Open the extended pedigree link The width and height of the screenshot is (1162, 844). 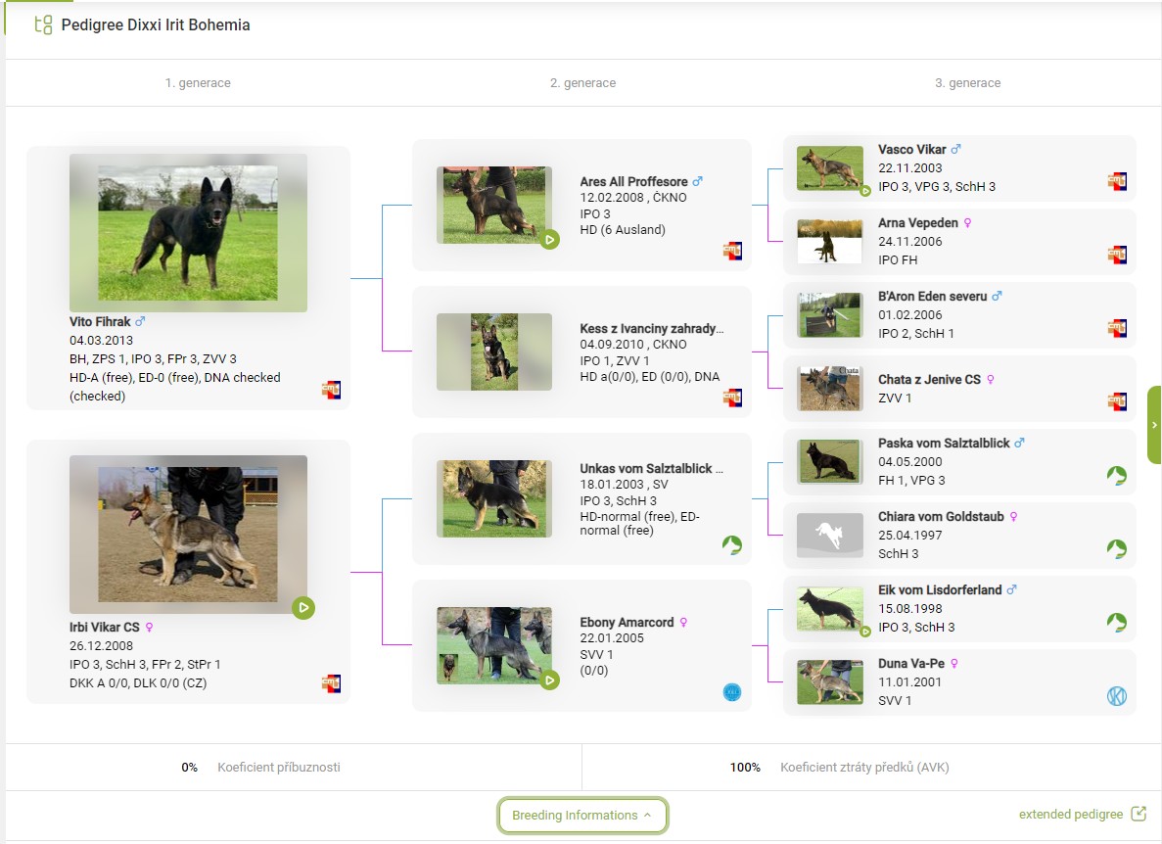pyautogui.click(x=1071, y=814)
